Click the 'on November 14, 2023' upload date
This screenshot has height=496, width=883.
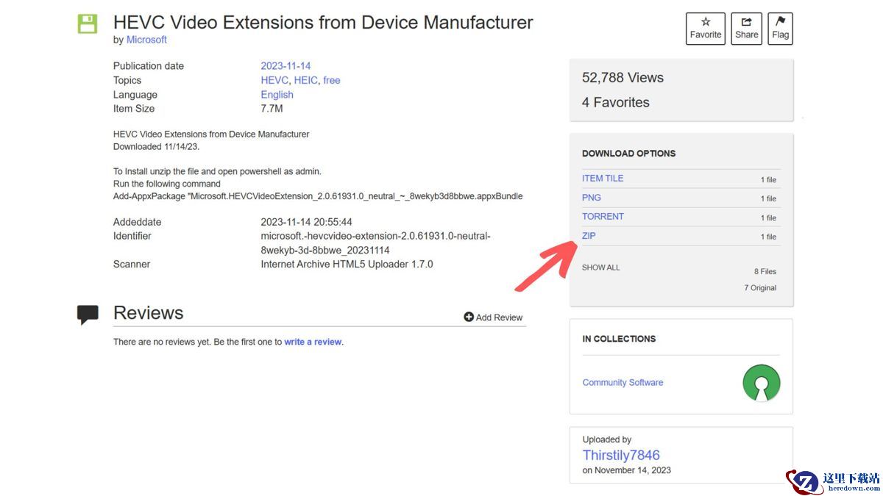627,470
